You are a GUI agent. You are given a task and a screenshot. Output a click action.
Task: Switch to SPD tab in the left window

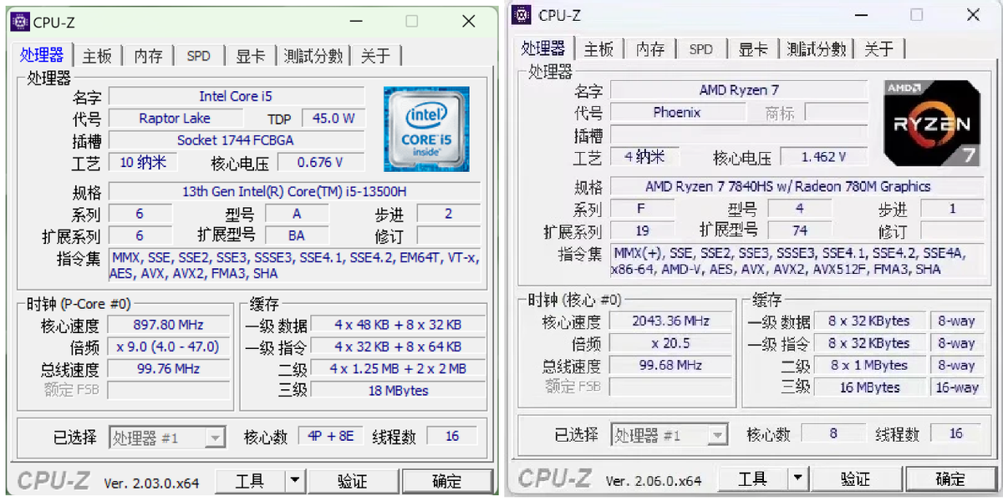click(199, 55)
